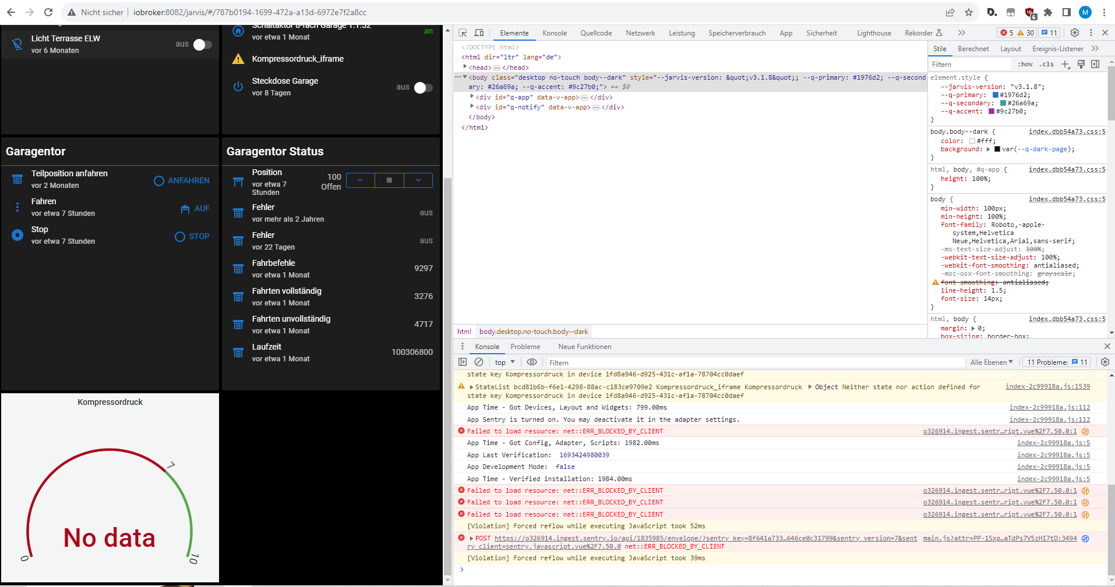Select the Berechnet styles tab
Image resolution: width=1115 pixels, height=587 pixels.
[x=973, y=49]
